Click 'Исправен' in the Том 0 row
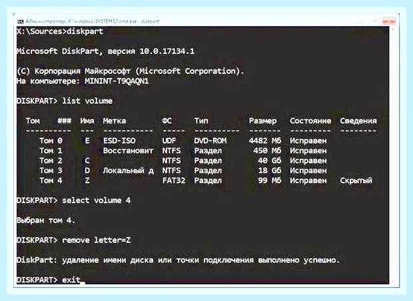The width and height of the screenshot is (413, 301). (308, 141)
